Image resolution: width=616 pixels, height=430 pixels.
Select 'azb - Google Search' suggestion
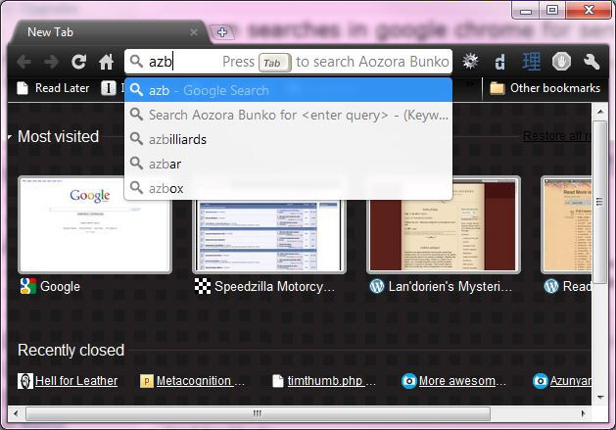coord(208,90)
